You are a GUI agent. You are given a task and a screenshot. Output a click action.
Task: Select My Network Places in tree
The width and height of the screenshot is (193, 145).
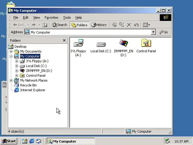(x=34, y=80)
